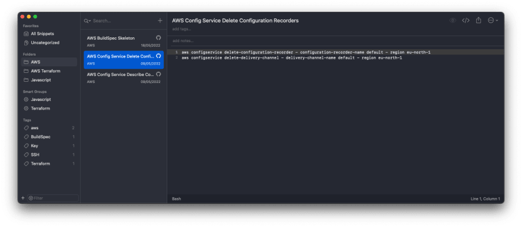Viewport: 522px width, 227px height.
Task: Click the AWS Terraform folder icon
Action: click(x=26, y=71)
